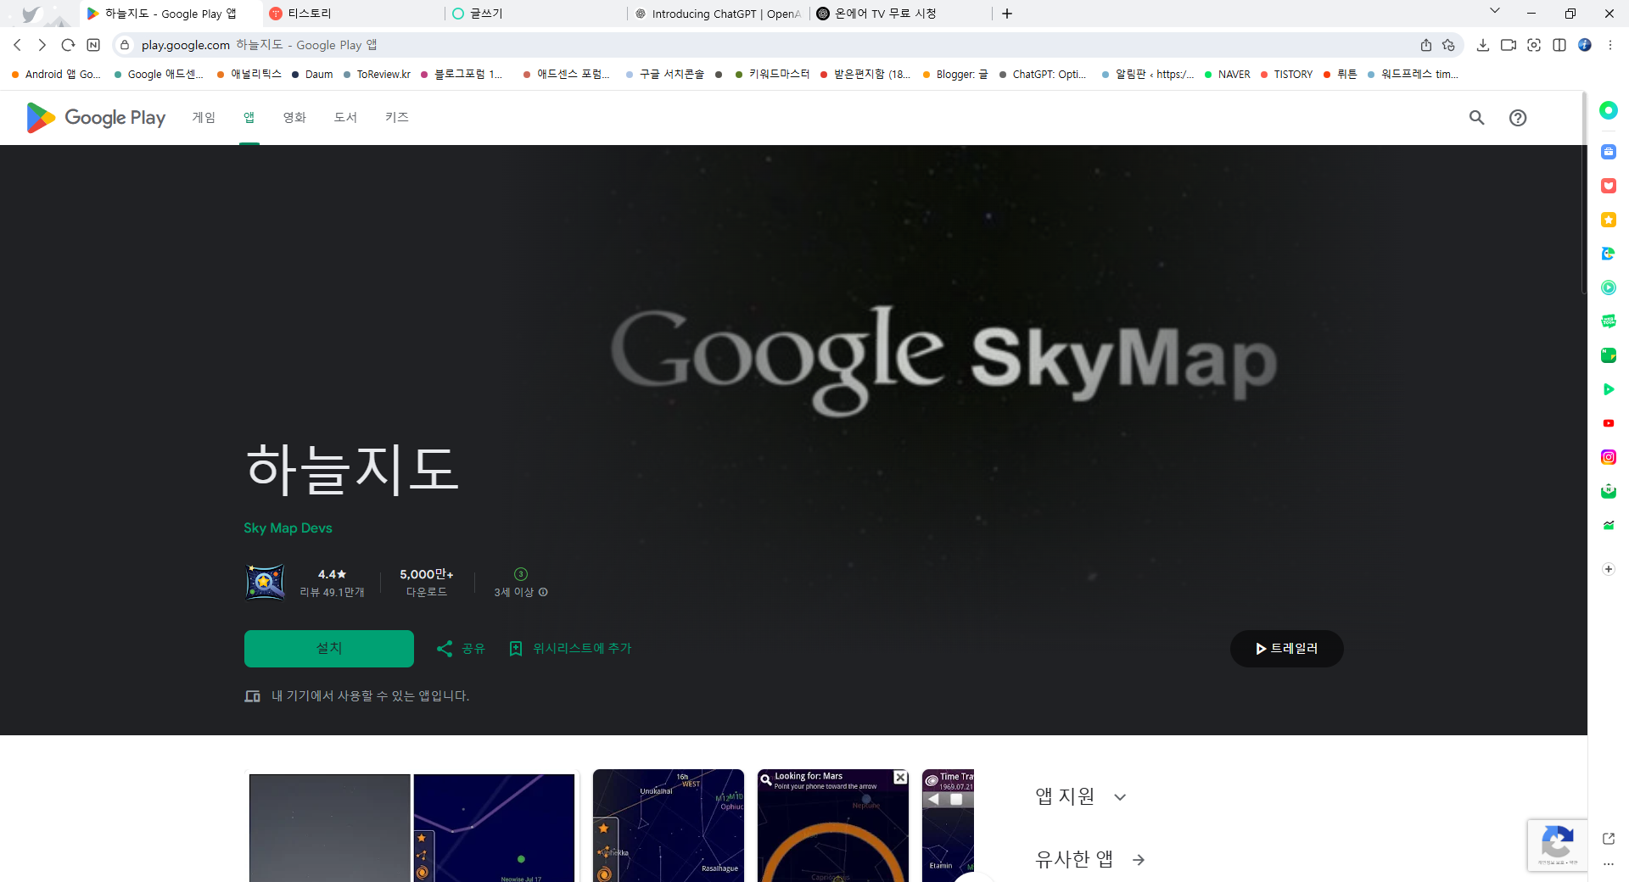This screenshot has height=882, width=1629.
Task: Toggle split view dual tab icon
Action: 1559,45
